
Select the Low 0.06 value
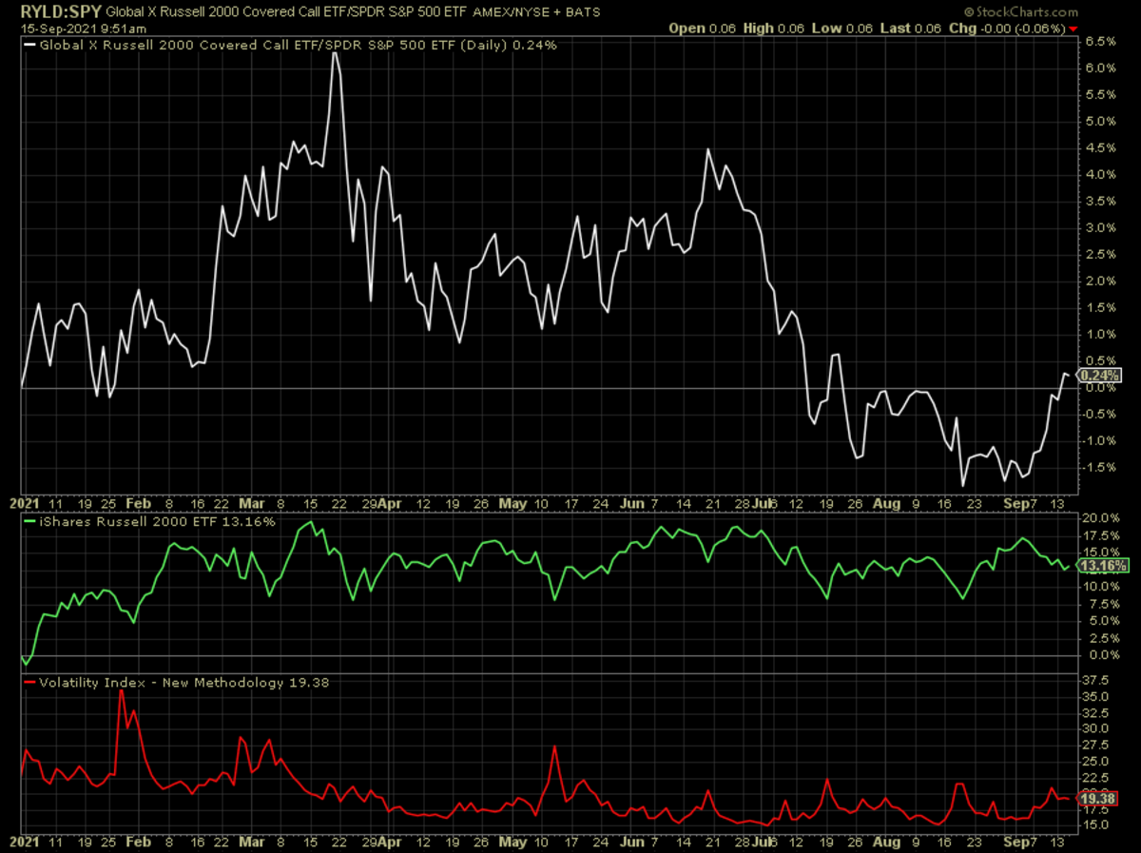(x=841, y=28)
